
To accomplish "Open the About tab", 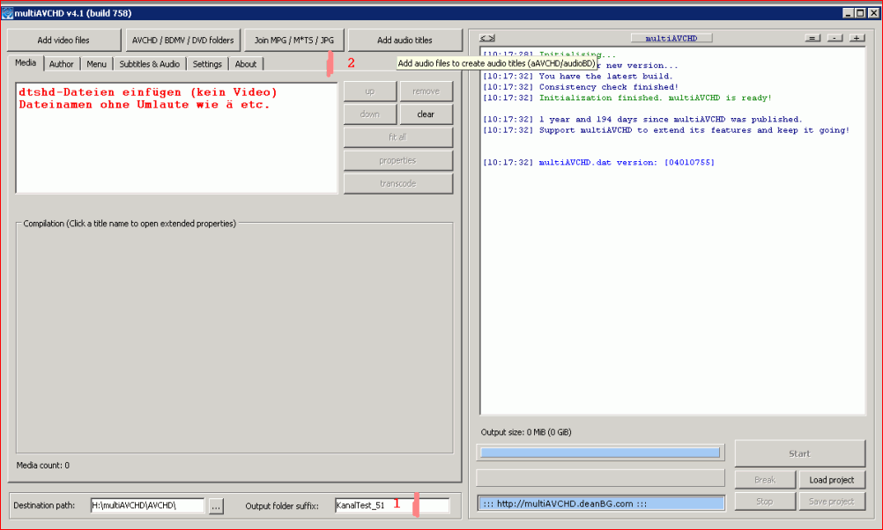I will click(x=246, y=64).
